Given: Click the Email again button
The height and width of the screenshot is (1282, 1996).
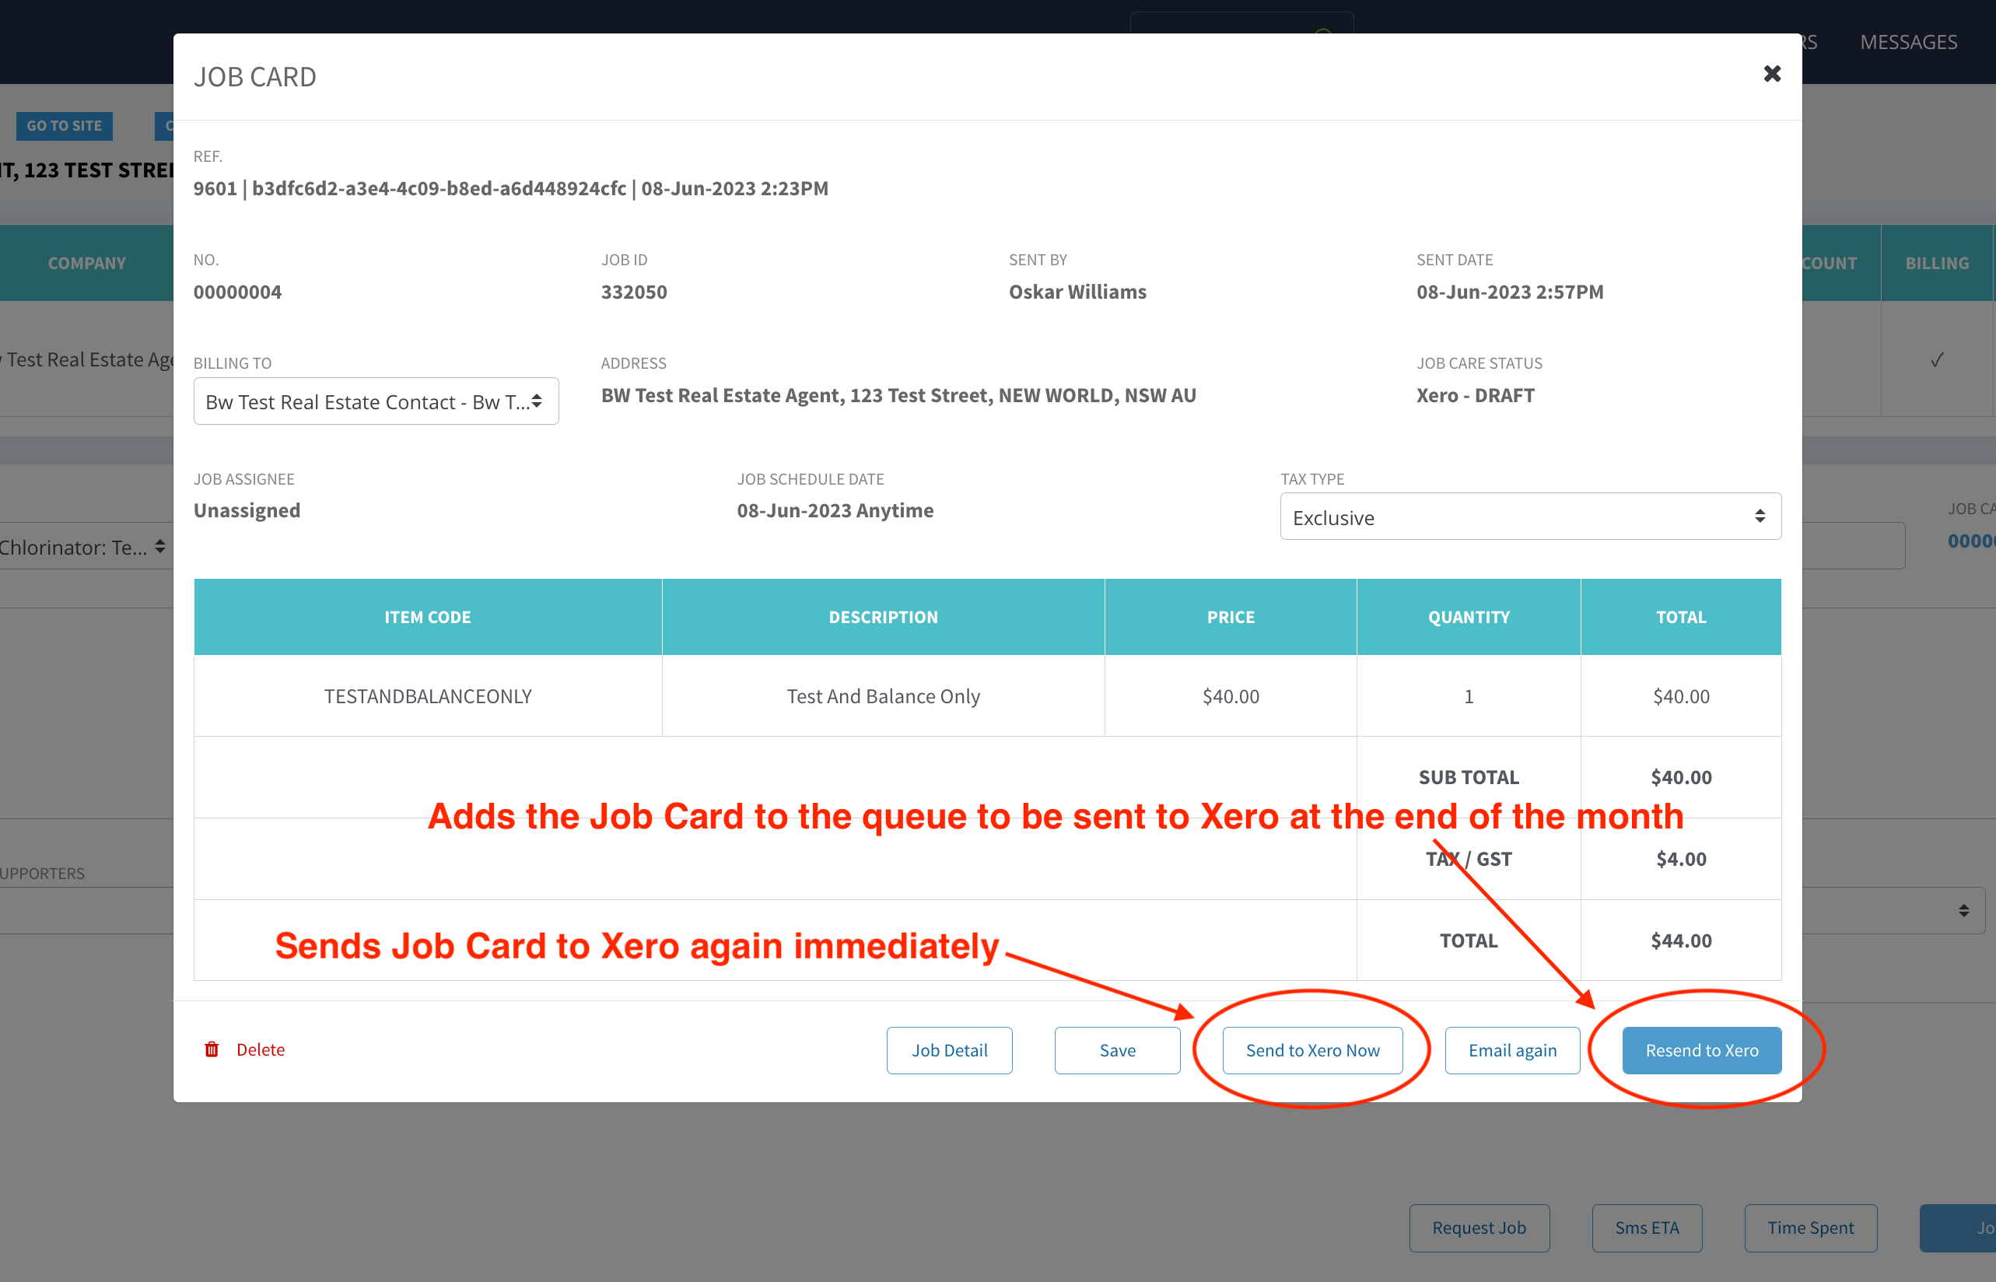Looking at the screenshot, I should pos(1511,1051).
